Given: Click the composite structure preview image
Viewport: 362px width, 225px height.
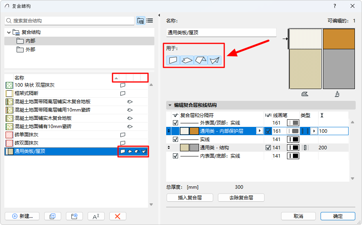Looking at the screenshot, I should click(x=322, y=59).
